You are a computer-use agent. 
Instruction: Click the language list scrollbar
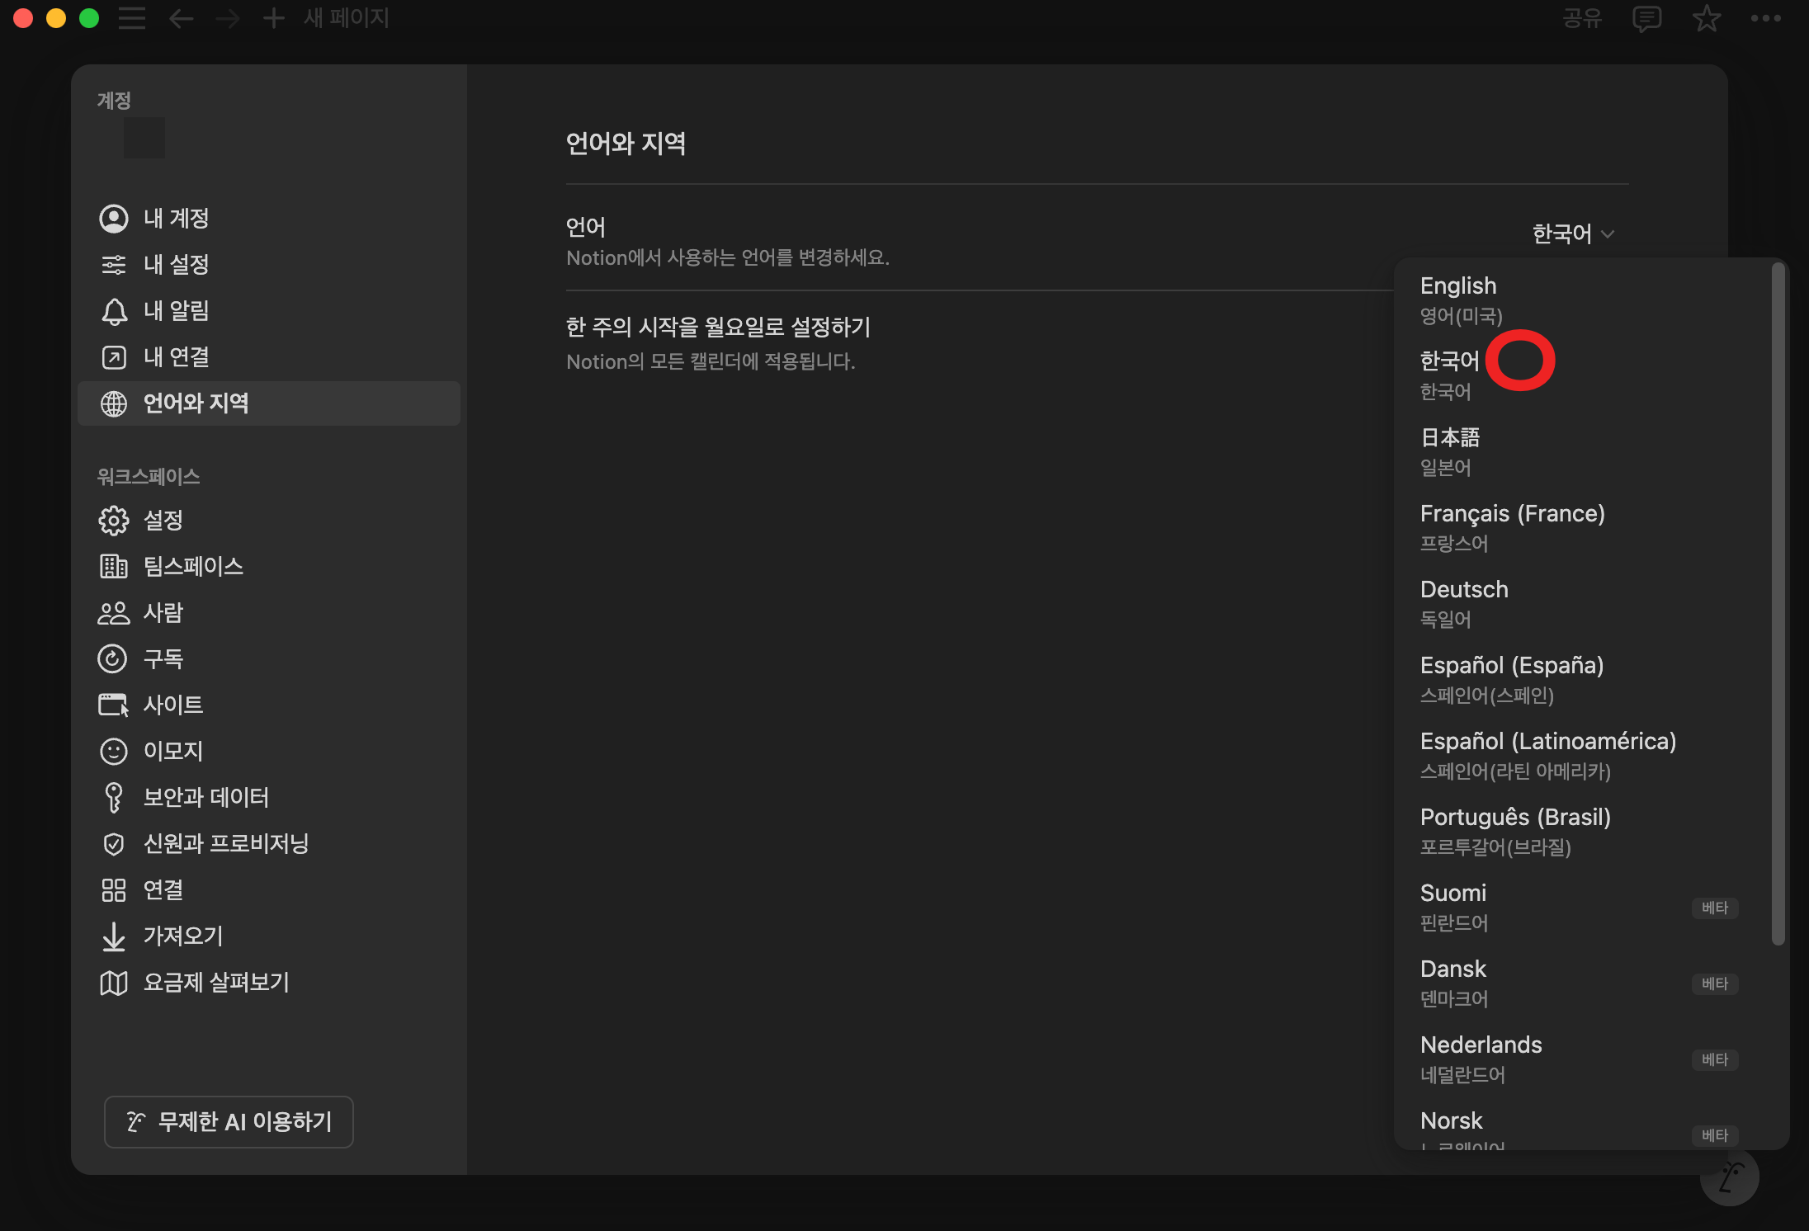(1778, 603)
